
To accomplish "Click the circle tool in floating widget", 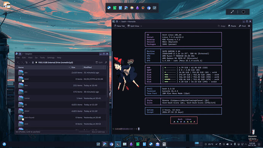I will [x=243, y=12].
